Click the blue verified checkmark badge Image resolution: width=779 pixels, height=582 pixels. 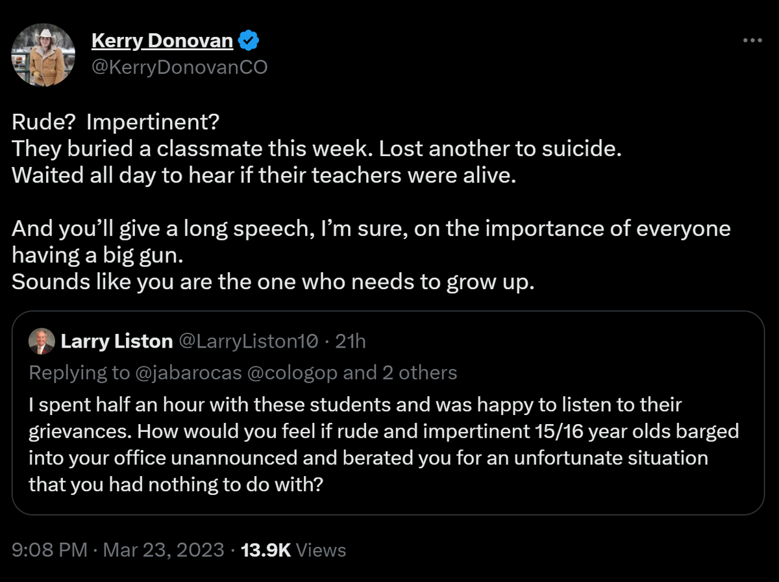point(249,42)
